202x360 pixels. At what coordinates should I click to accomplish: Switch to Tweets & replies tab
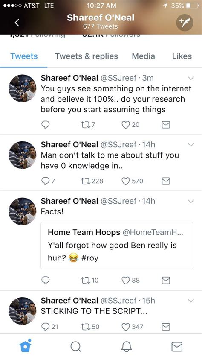coord(87,56)
